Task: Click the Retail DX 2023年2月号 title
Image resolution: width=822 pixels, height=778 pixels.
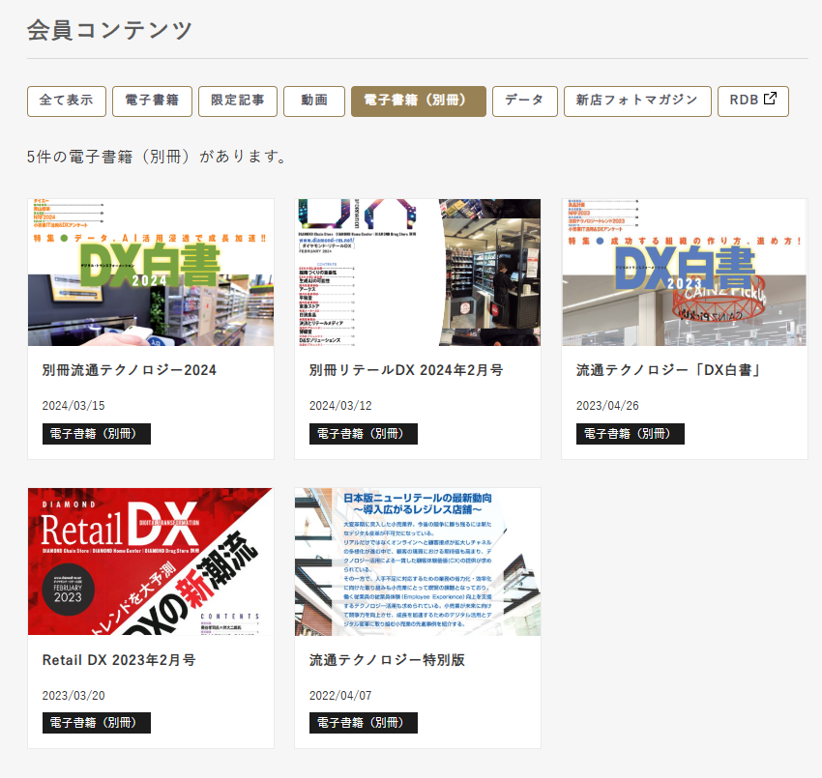Action: 119,660
